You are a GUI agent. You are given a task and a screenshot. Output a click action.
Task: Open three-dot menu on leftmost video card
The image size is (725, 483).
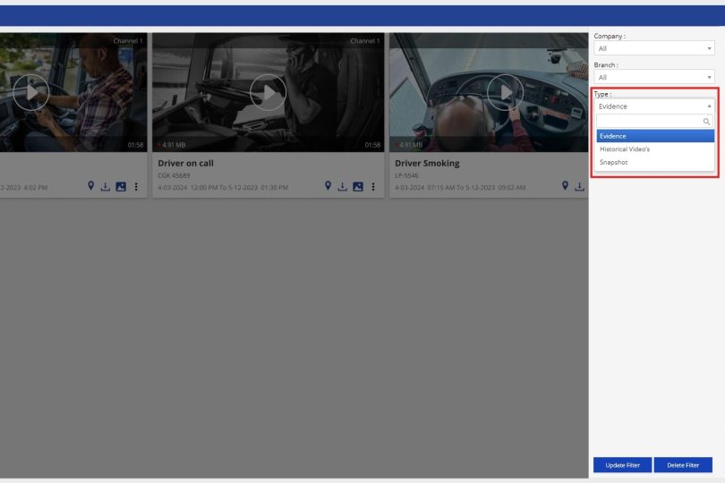tap(136, 186)
